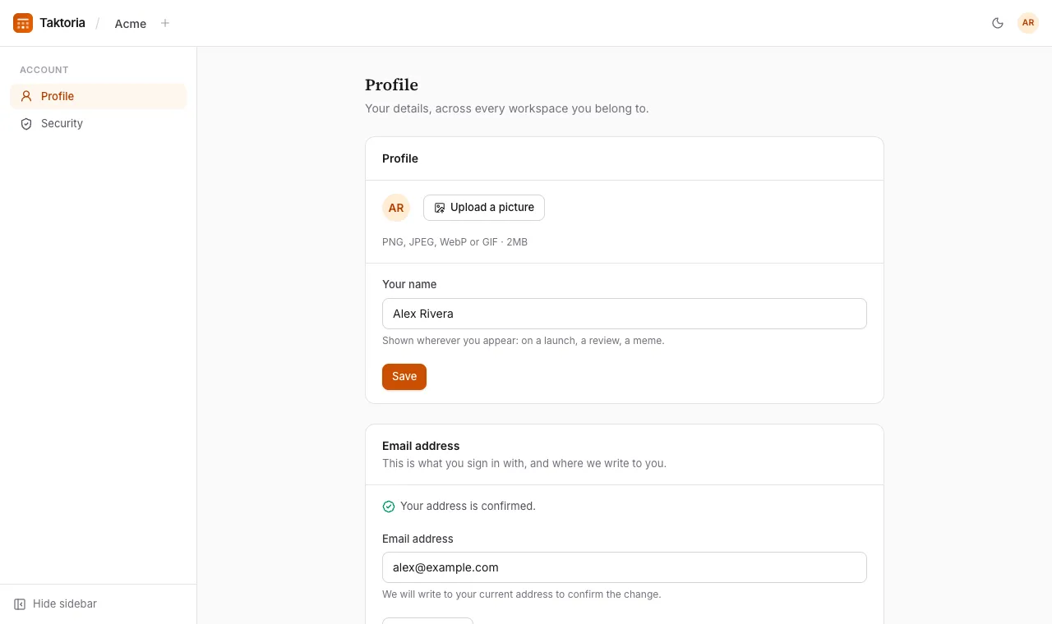Click the 'Shown wherever you appear' helper text
The image size is (1052, 624).
click(x=524, y=341)
